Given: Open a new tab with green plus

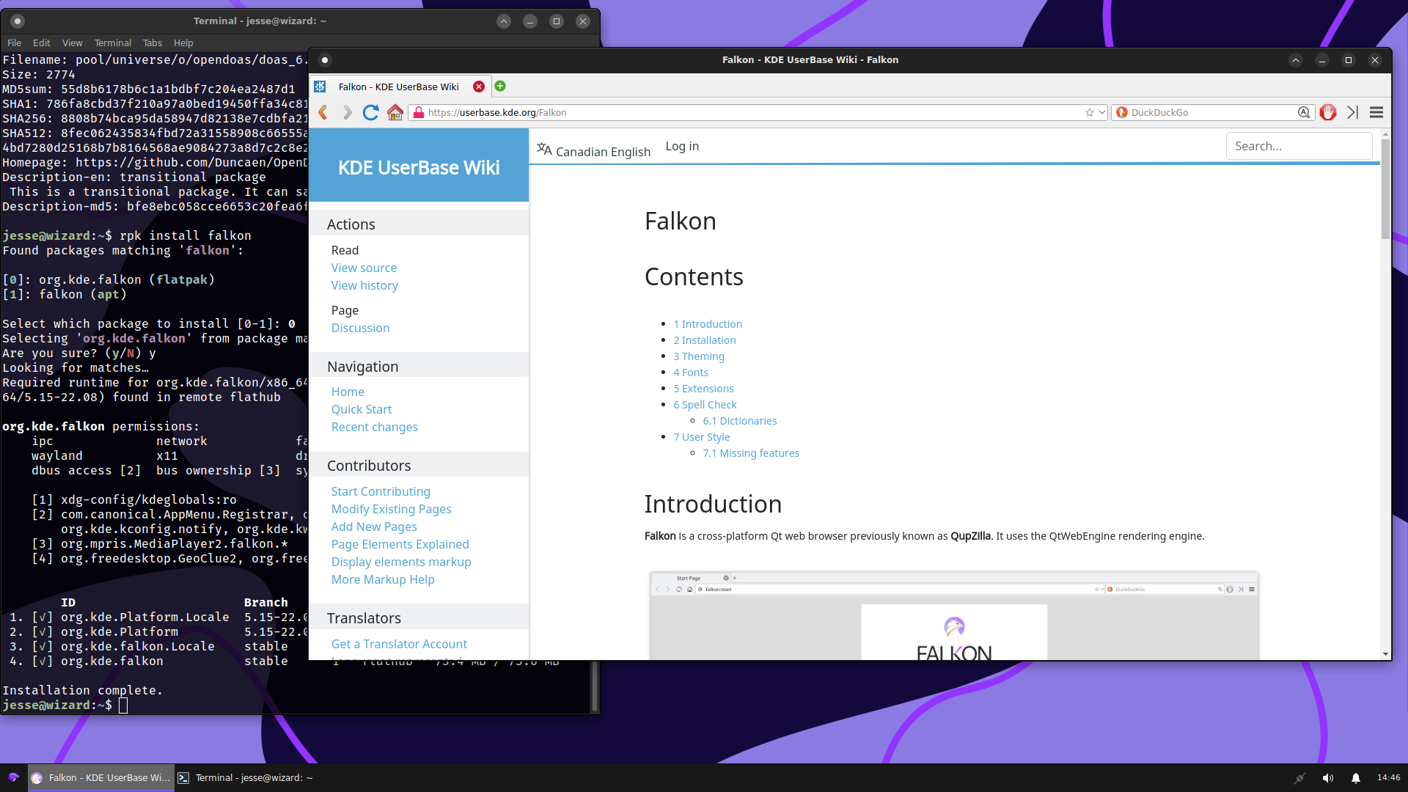Looking at the screenshot, I should [500, 86].
